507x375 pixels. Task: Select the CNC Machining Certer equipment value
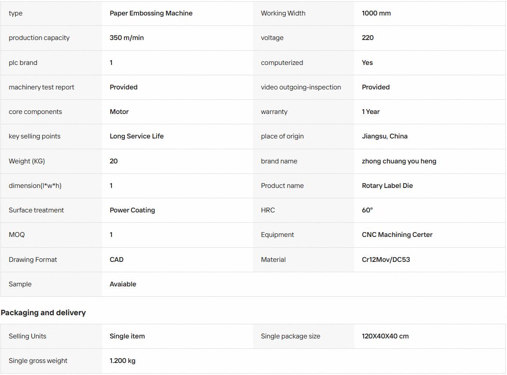397,235
